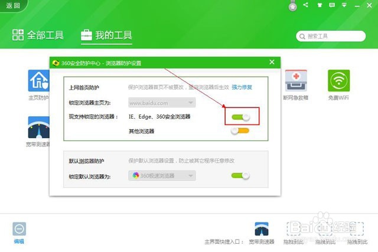
Task: Toggle IE, Edge, 360安全浏览器 homepage lock
Action: pos(240,117)
